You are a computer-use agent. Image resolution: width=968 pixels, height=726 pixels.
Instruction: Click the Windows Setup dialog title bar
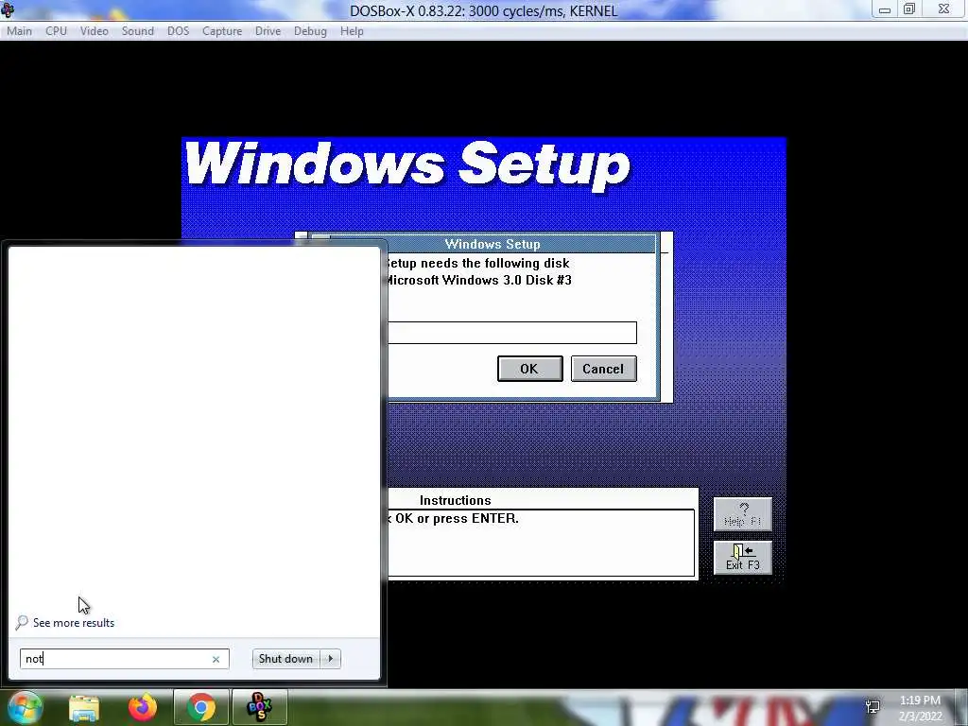492,244
